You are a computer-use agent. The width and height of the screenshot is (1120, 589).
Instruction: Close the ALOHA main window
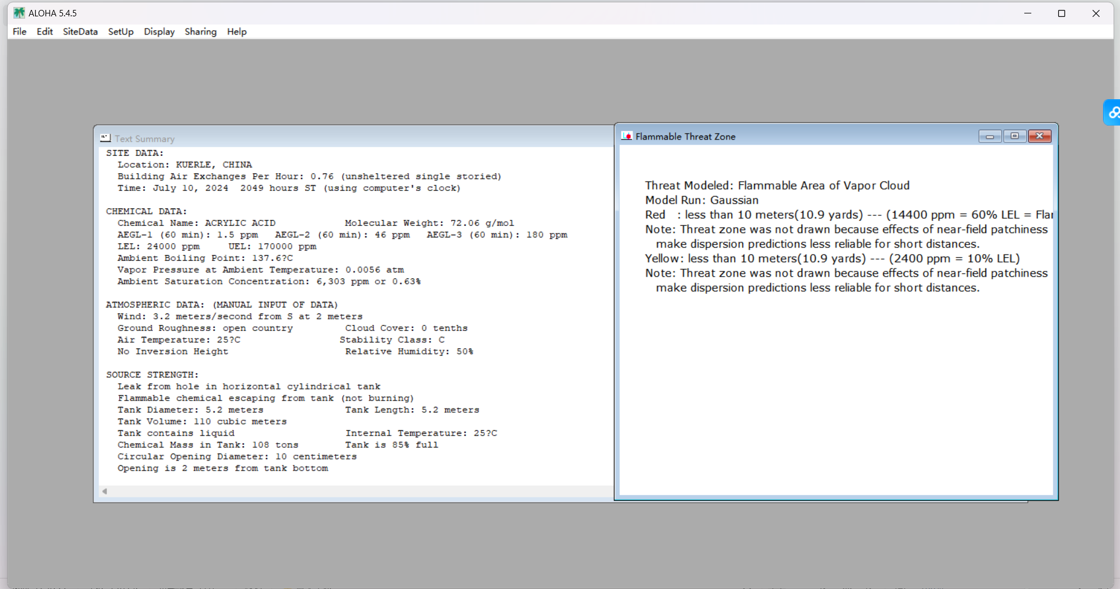click(x=1095, y=13)
